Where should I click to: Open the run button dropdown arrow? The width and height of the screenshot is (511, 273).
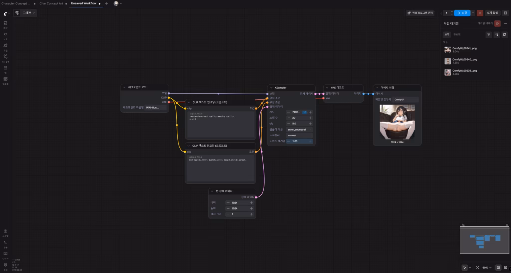(x=474, y=13)
